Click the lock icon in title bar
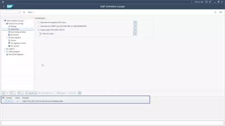 [x=210, y=2]
